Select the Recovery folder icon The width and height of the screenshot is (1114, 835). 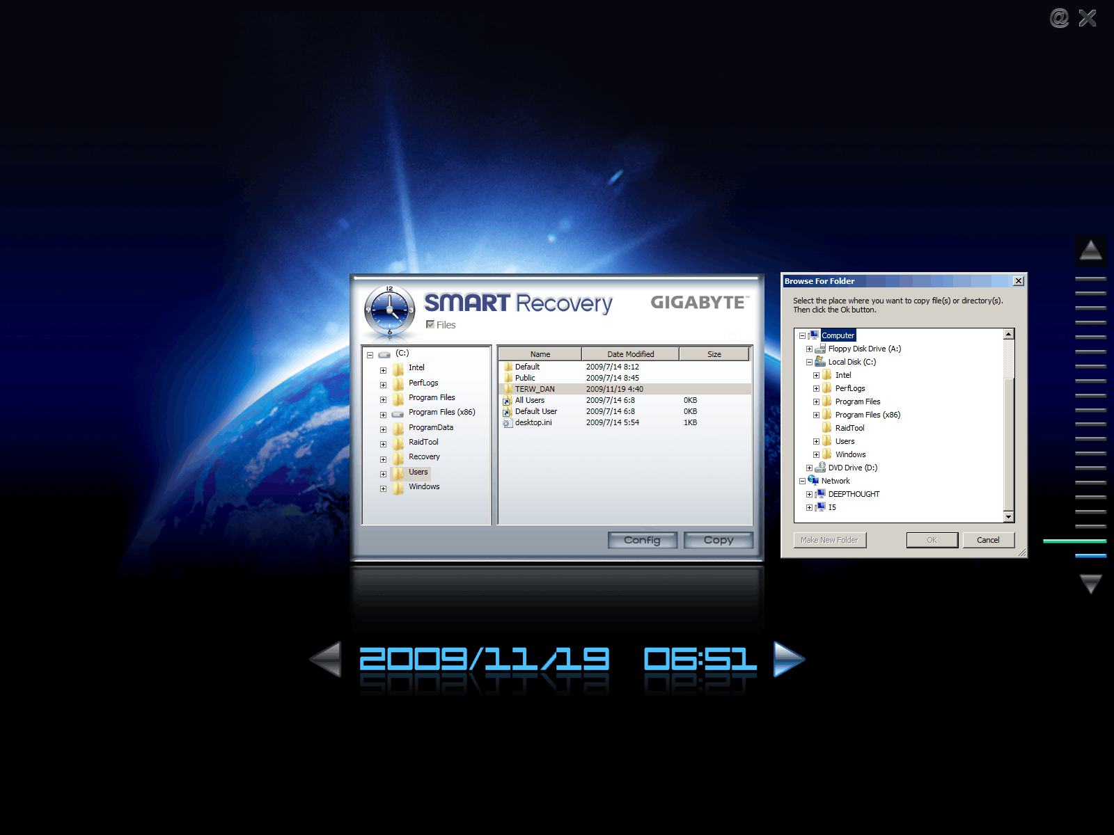pyautogui.click(x=398, y=458)
